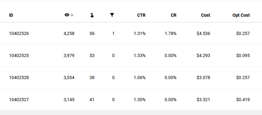Click the 1.78% CR value

tap(170, 33)
